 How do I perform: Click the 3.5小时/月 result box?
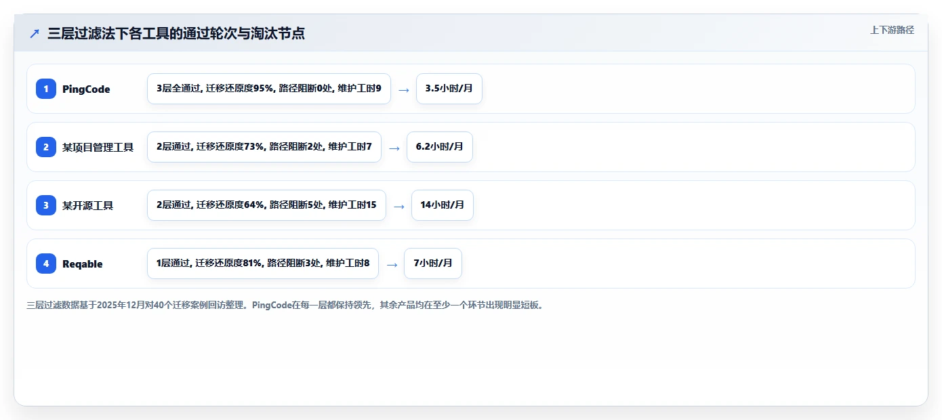(x=449, y=89)
